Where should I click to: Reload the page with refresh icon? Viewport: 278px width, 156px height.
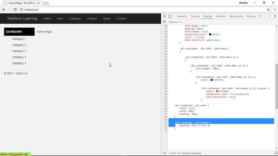[x=15, y=10]
